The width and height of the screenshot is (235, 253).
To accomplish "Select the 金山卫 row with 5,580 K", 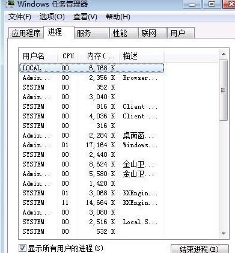I will point(92,174).
